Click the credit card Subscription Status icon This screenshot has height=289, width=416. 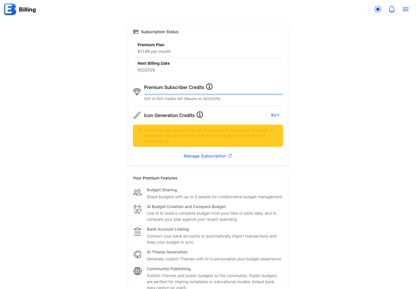[x=136, y=32]
